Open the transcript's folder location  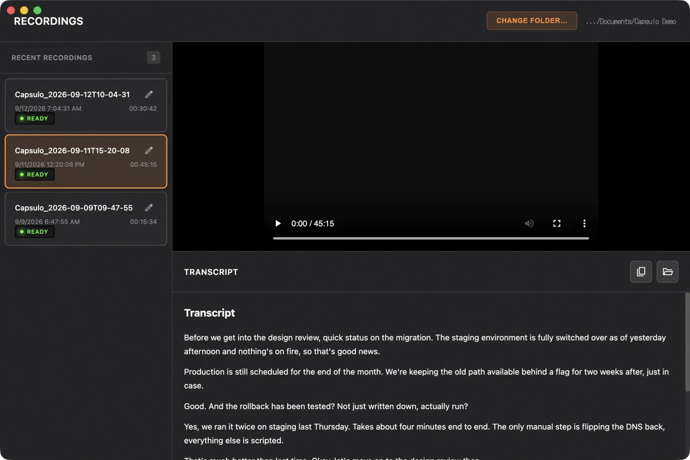pyautogui.click(x=668, y=272)
